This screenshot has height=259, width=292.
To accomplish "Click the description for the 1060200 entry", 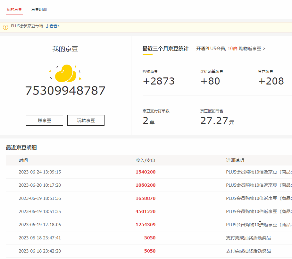I will coord(259,185).
